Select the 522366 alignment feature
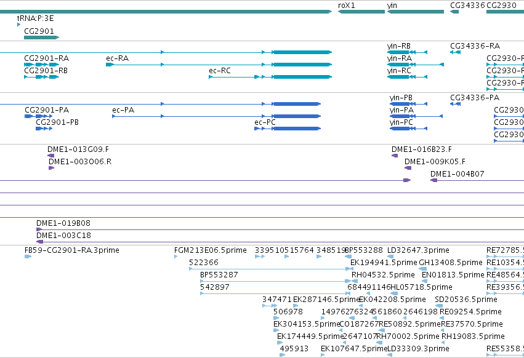 tap(271, 269)
